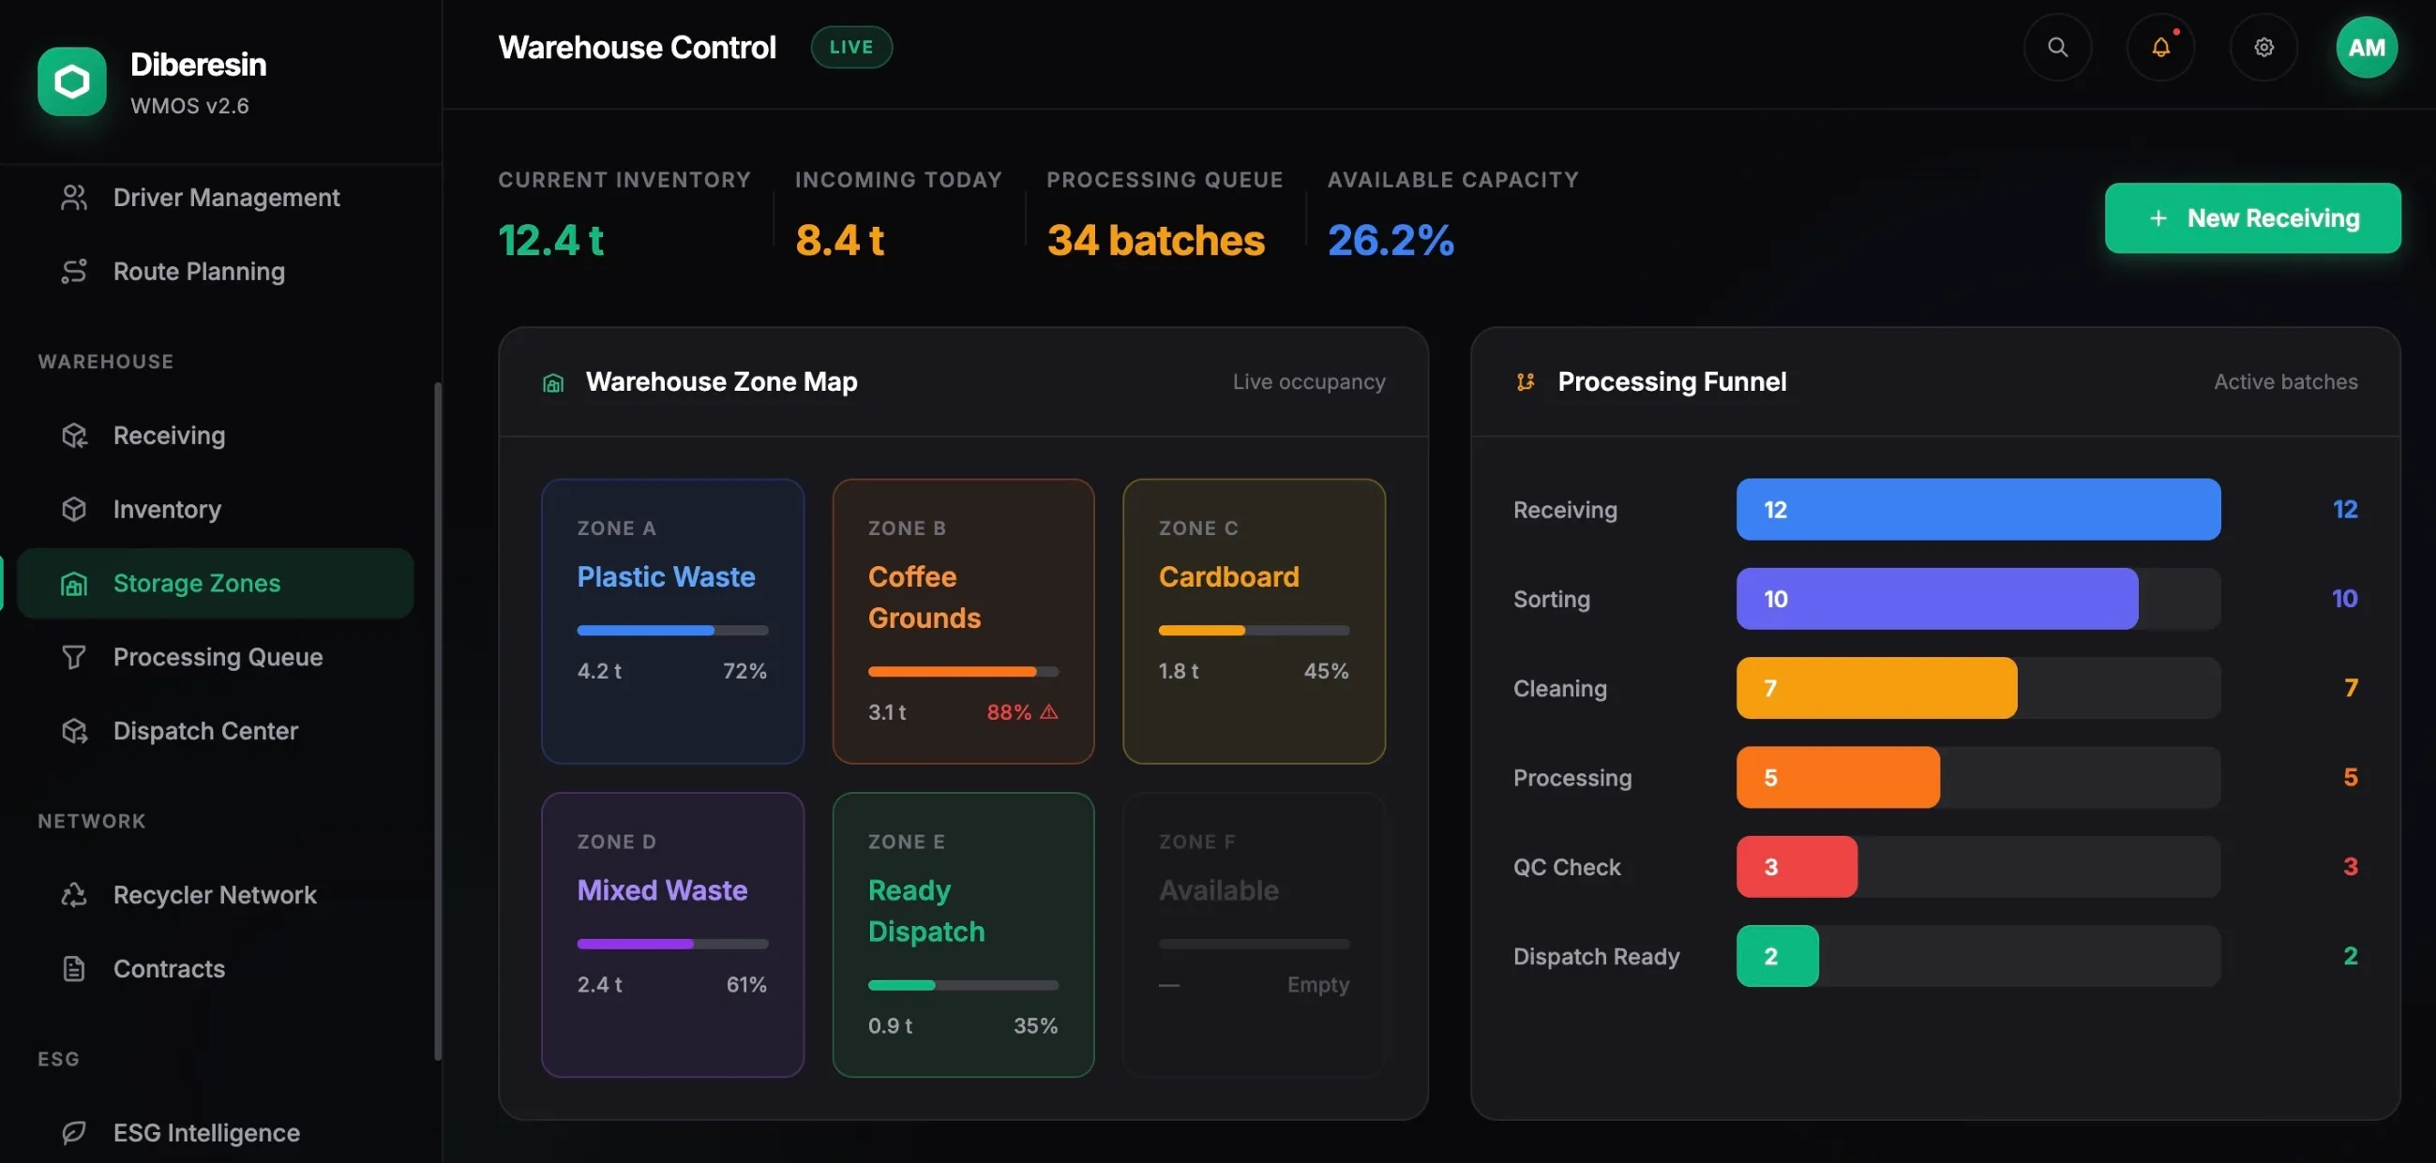
Task: Open the AM user avatar
Action: coord(2366,47)
